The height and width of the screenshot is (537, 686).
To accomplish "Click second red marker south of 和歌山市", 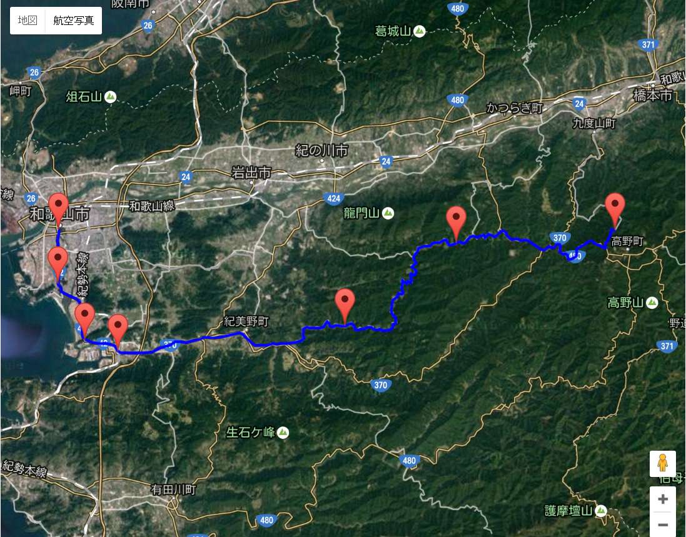I will point(58,263).
